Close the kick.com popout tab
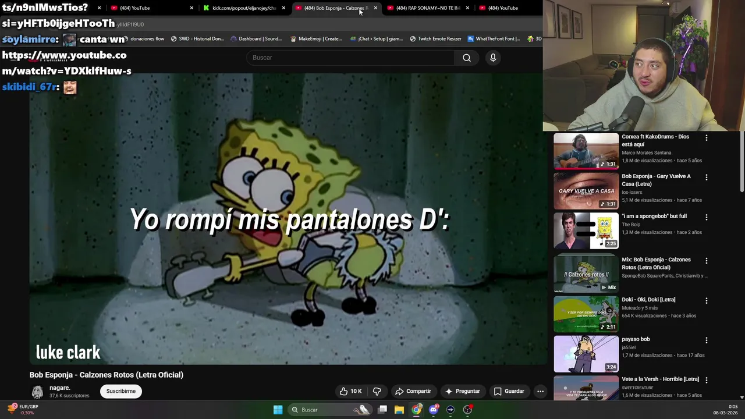745x419 pixels. tap(283, 8)
